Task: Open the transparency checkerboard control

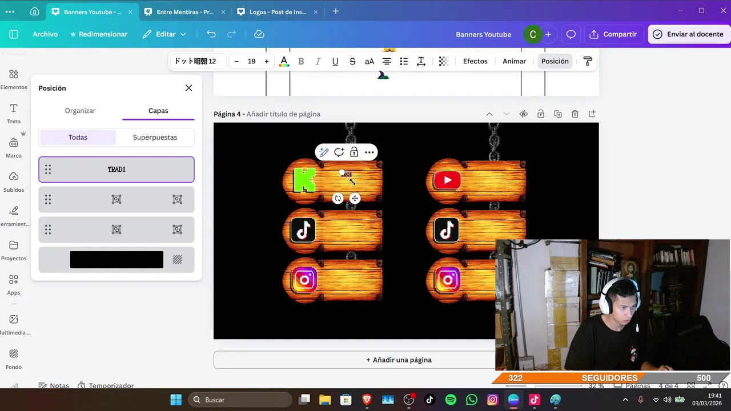Action: coord(443,62)
